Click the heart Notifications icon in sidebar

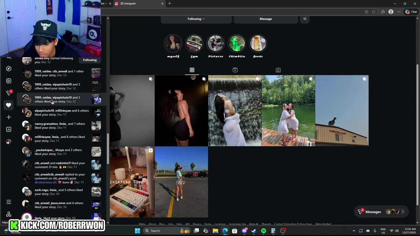[x=9, y=105]
